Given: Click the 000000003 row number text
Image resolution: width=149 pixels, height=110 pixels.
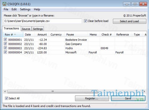Looking at the screenshot, I should coord(15,48).
